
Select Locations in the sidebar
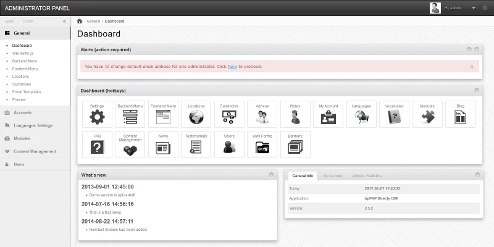[20, 77]
